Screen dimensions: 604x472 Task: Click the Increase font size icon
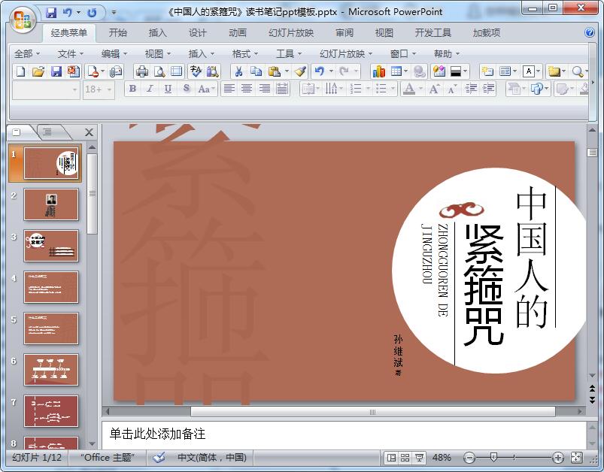[x=435, y=89]
